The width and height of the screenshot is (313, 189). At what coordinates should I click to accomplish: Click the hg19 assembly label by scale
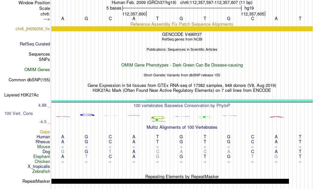(249, 8)
